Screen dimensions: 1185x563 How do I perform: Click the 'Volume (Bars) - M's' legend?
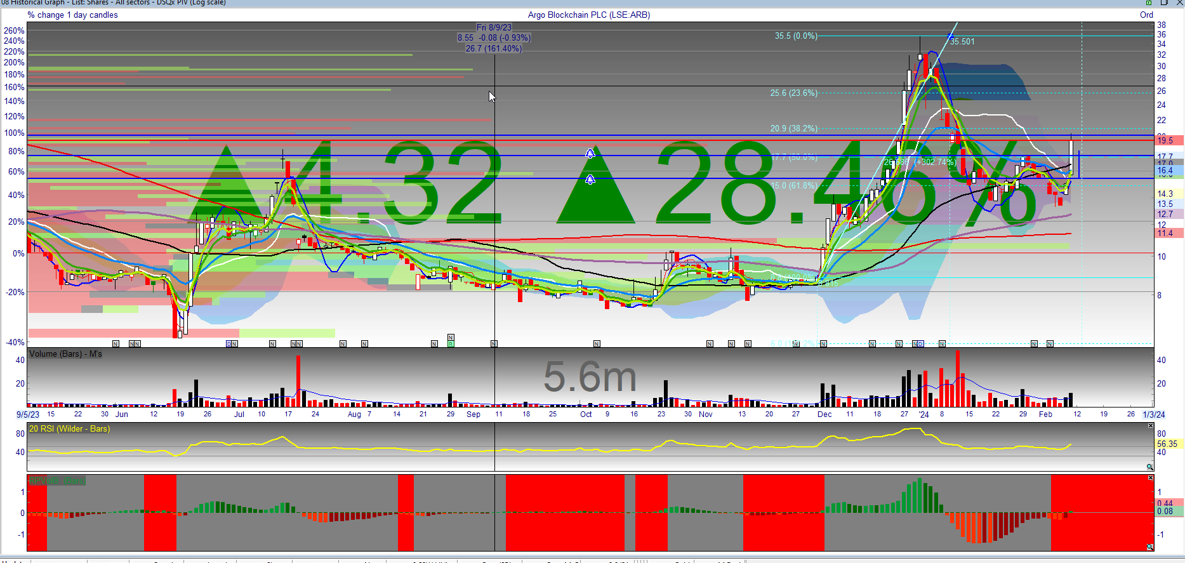(65, 354)
